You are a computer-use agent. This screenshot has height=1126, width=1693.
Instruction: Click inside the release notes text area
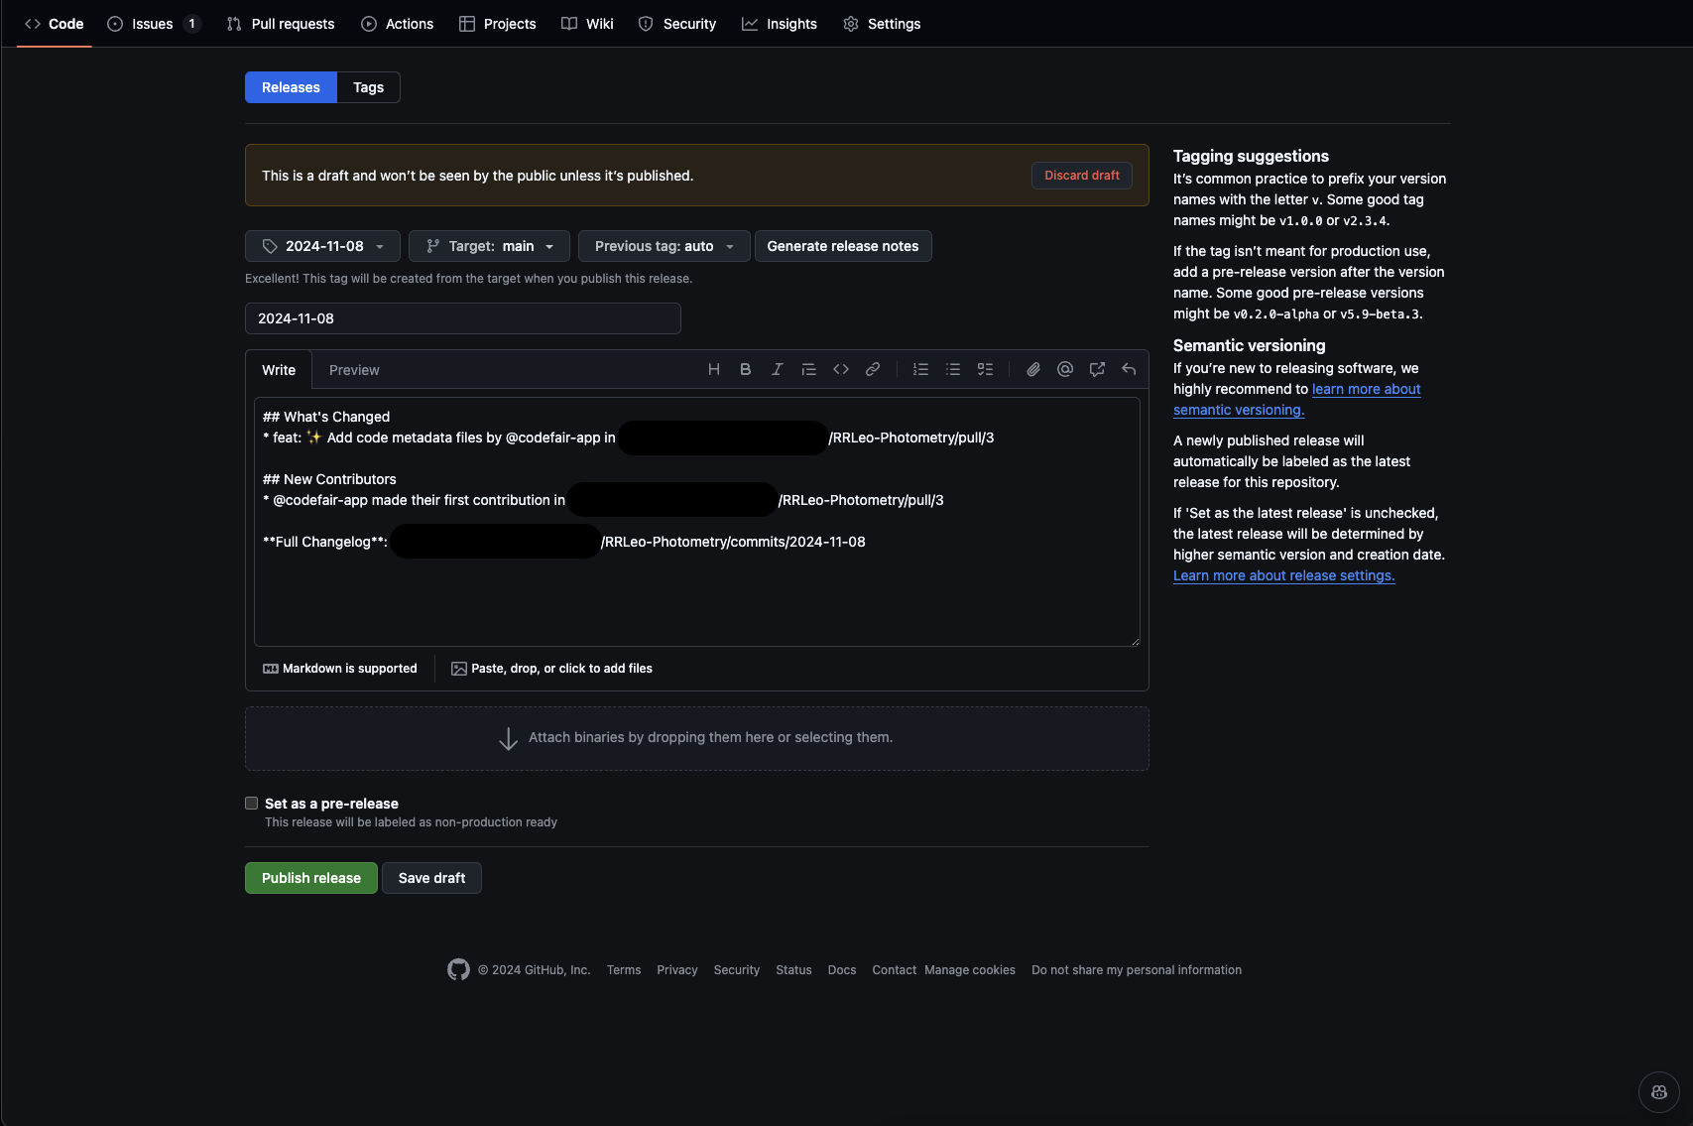point(697,522)
